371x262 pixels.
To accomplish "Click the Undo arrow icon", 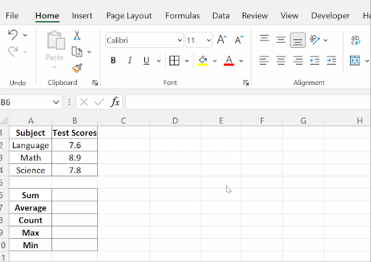I will [x=13, y=35].
